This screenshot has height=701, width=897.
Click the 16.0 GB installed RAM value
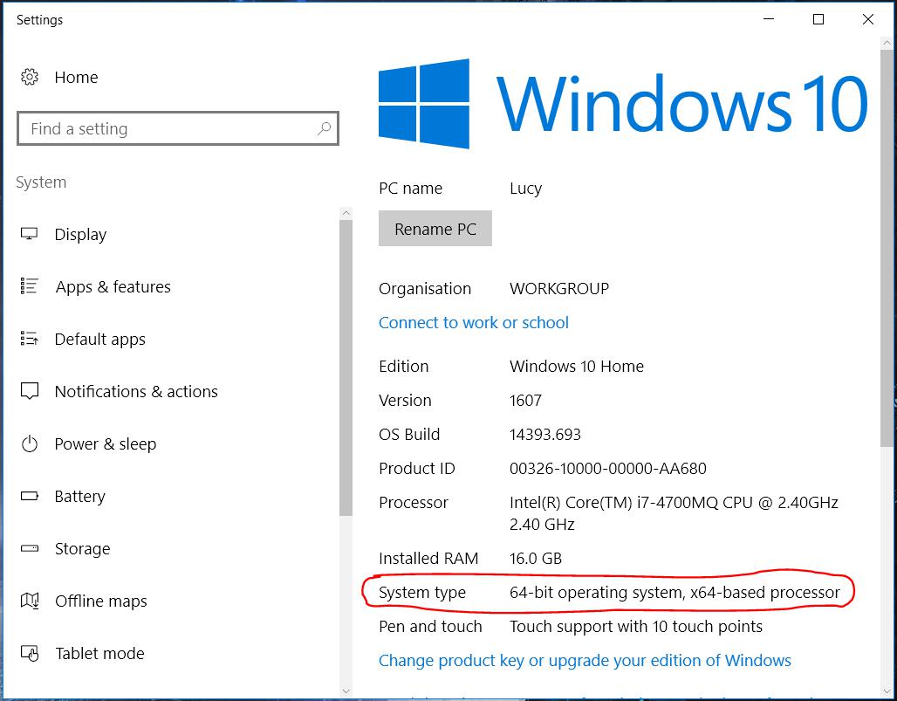536,559
